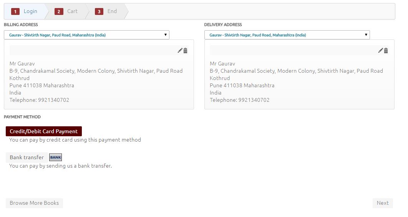Screen dimensions: 408x217
Task: Click 'Kothrud' in delivery address
Action: pyautogui.click(x=220, y=78)
